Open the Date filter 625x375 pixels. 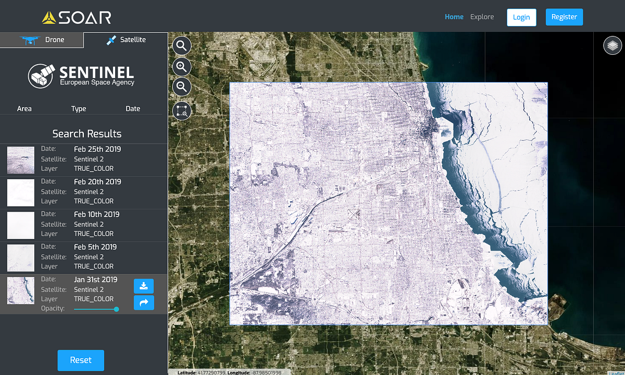[133, 108]
